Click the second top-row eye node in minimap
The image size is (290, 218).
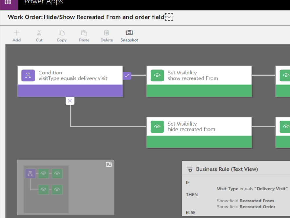pos(57,174)
